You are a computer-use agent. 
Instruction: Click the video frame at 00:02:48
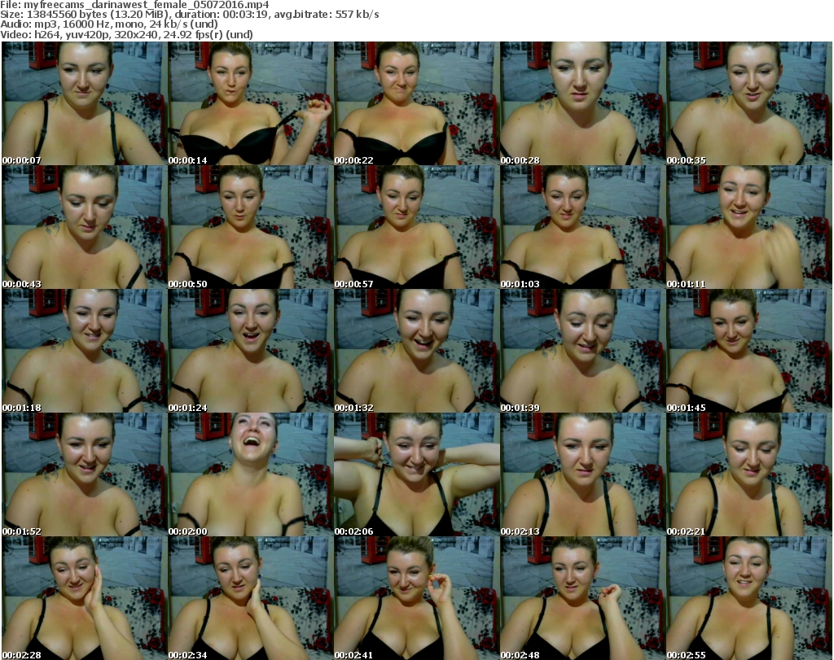pos(582,598)
